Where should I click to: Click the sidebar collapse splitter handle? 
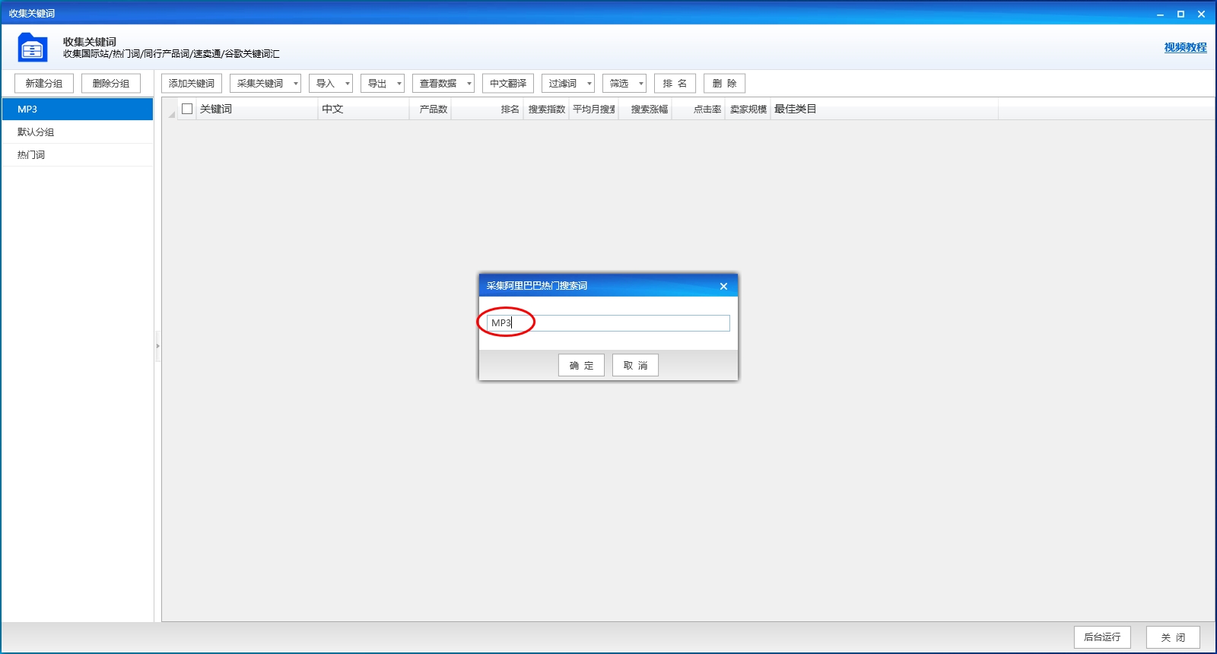[157, 346]
